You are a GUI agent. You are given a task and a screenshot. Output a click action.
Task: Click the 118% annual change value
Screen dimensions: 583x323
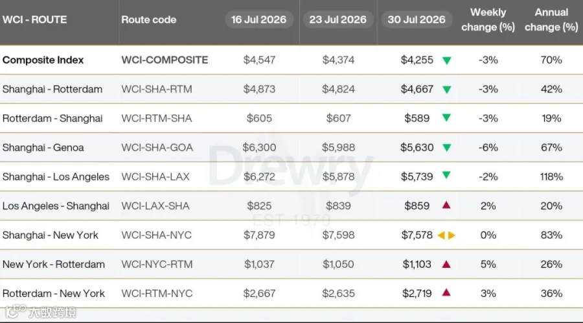pos(551,176)
